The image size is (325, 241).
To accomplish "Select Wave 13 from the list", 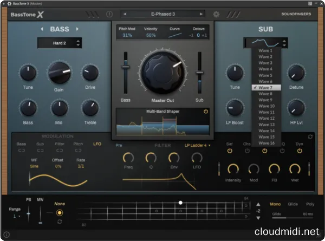I will [x=266, y=125].
